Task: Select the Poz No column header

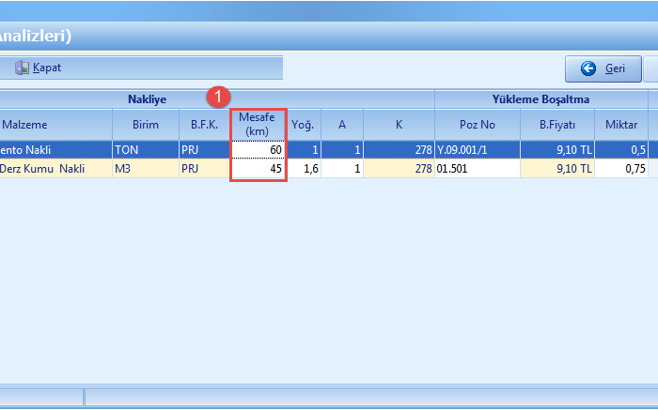Action: (477, 125)
